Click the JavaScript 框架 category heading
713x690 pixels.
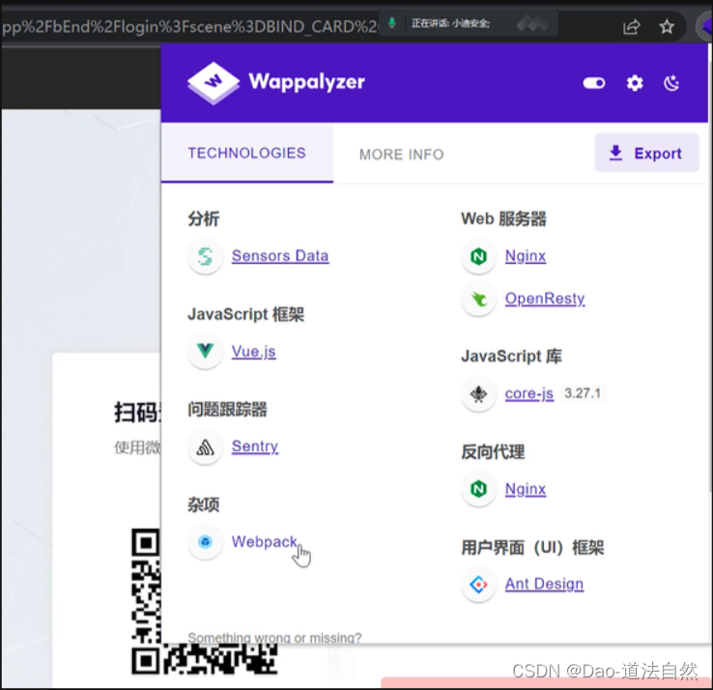[x=246, y=314]
